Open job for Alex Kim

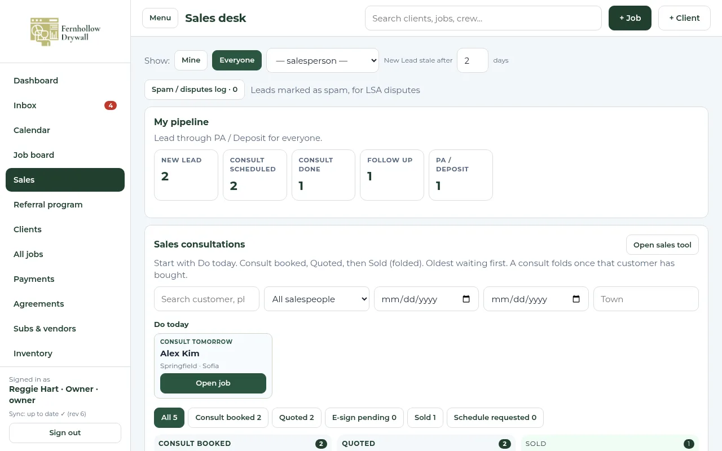pos(213,383)
